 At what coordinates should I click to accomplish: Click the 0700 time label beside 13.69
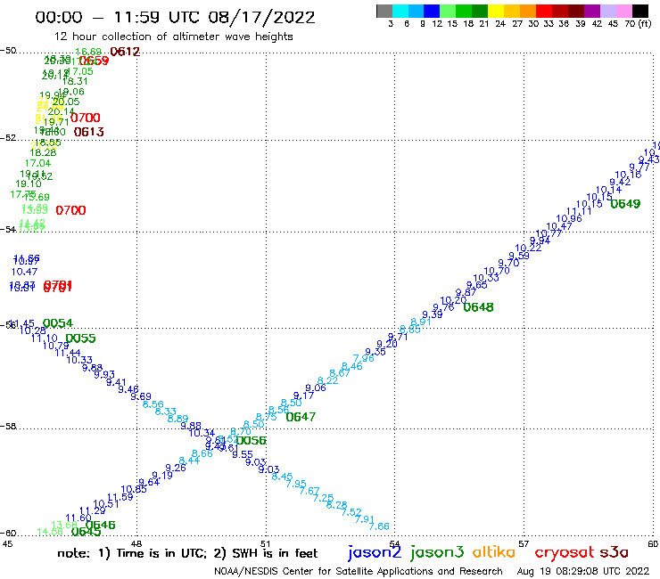tap(70, 210)
